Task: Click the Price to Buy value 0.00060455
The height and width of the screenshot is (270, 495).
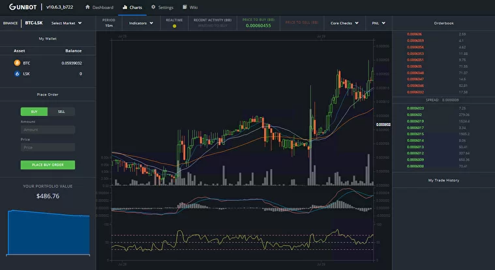Action: coord(258,26)
